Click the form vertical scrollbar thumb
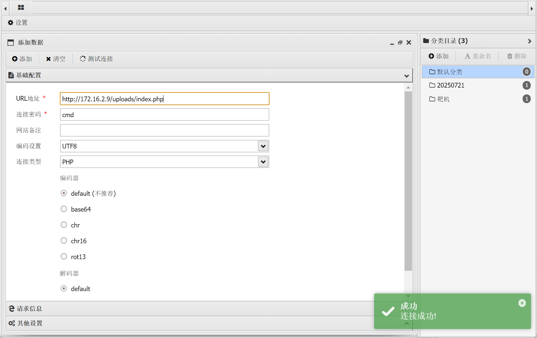Viewport: 537px width, 338px height. tap(408, 181)
